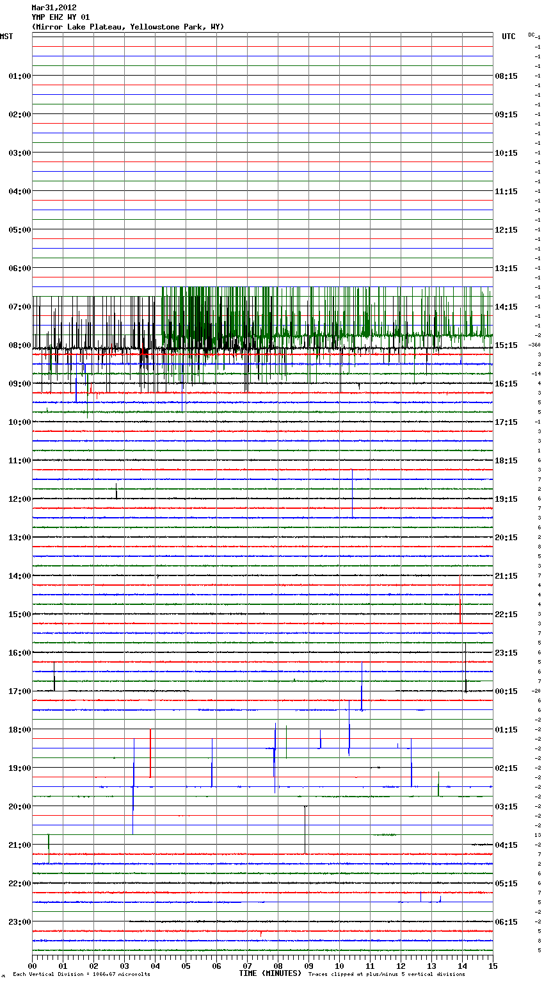Viewport: 544px width, 983px height.
Task: Click the UTC time label '04:15'
Action: (506, 845)
